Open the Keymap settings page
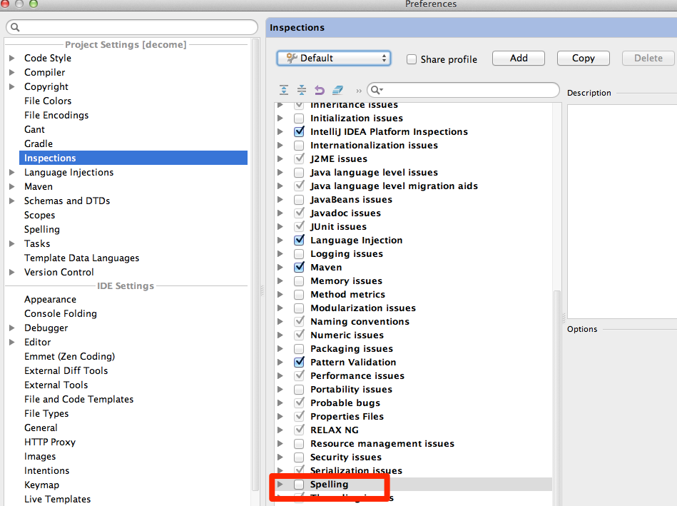 coord(41,485)
